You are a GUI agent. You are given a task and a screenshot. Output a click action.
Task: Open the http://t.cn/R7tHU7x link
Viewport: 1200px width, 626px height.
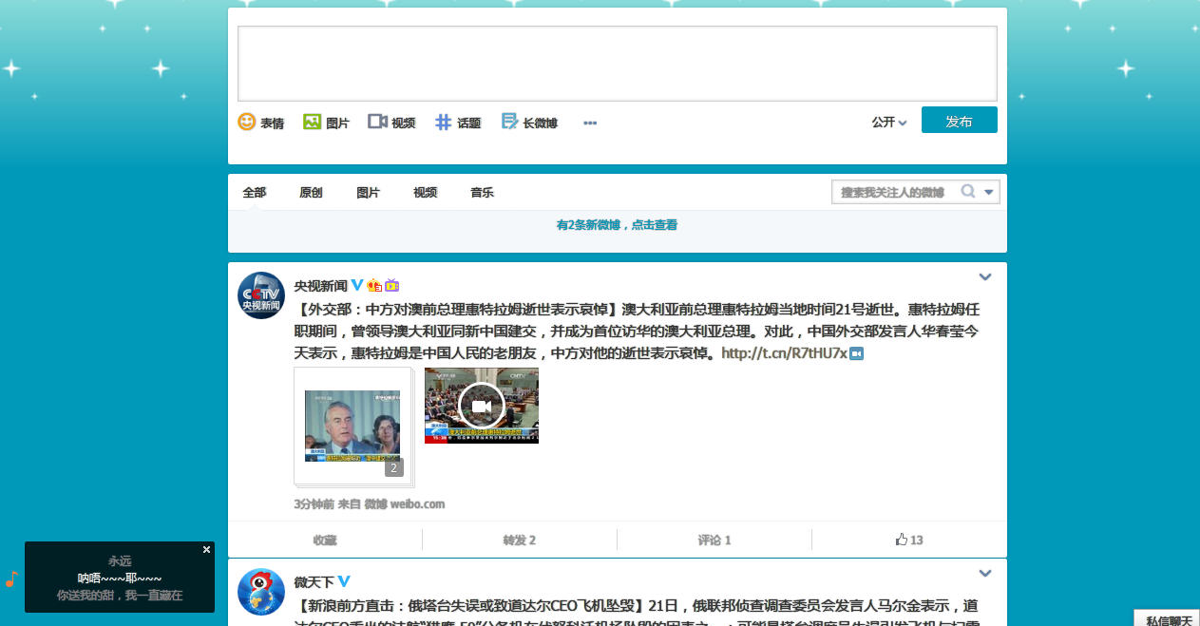click(784, 353)
